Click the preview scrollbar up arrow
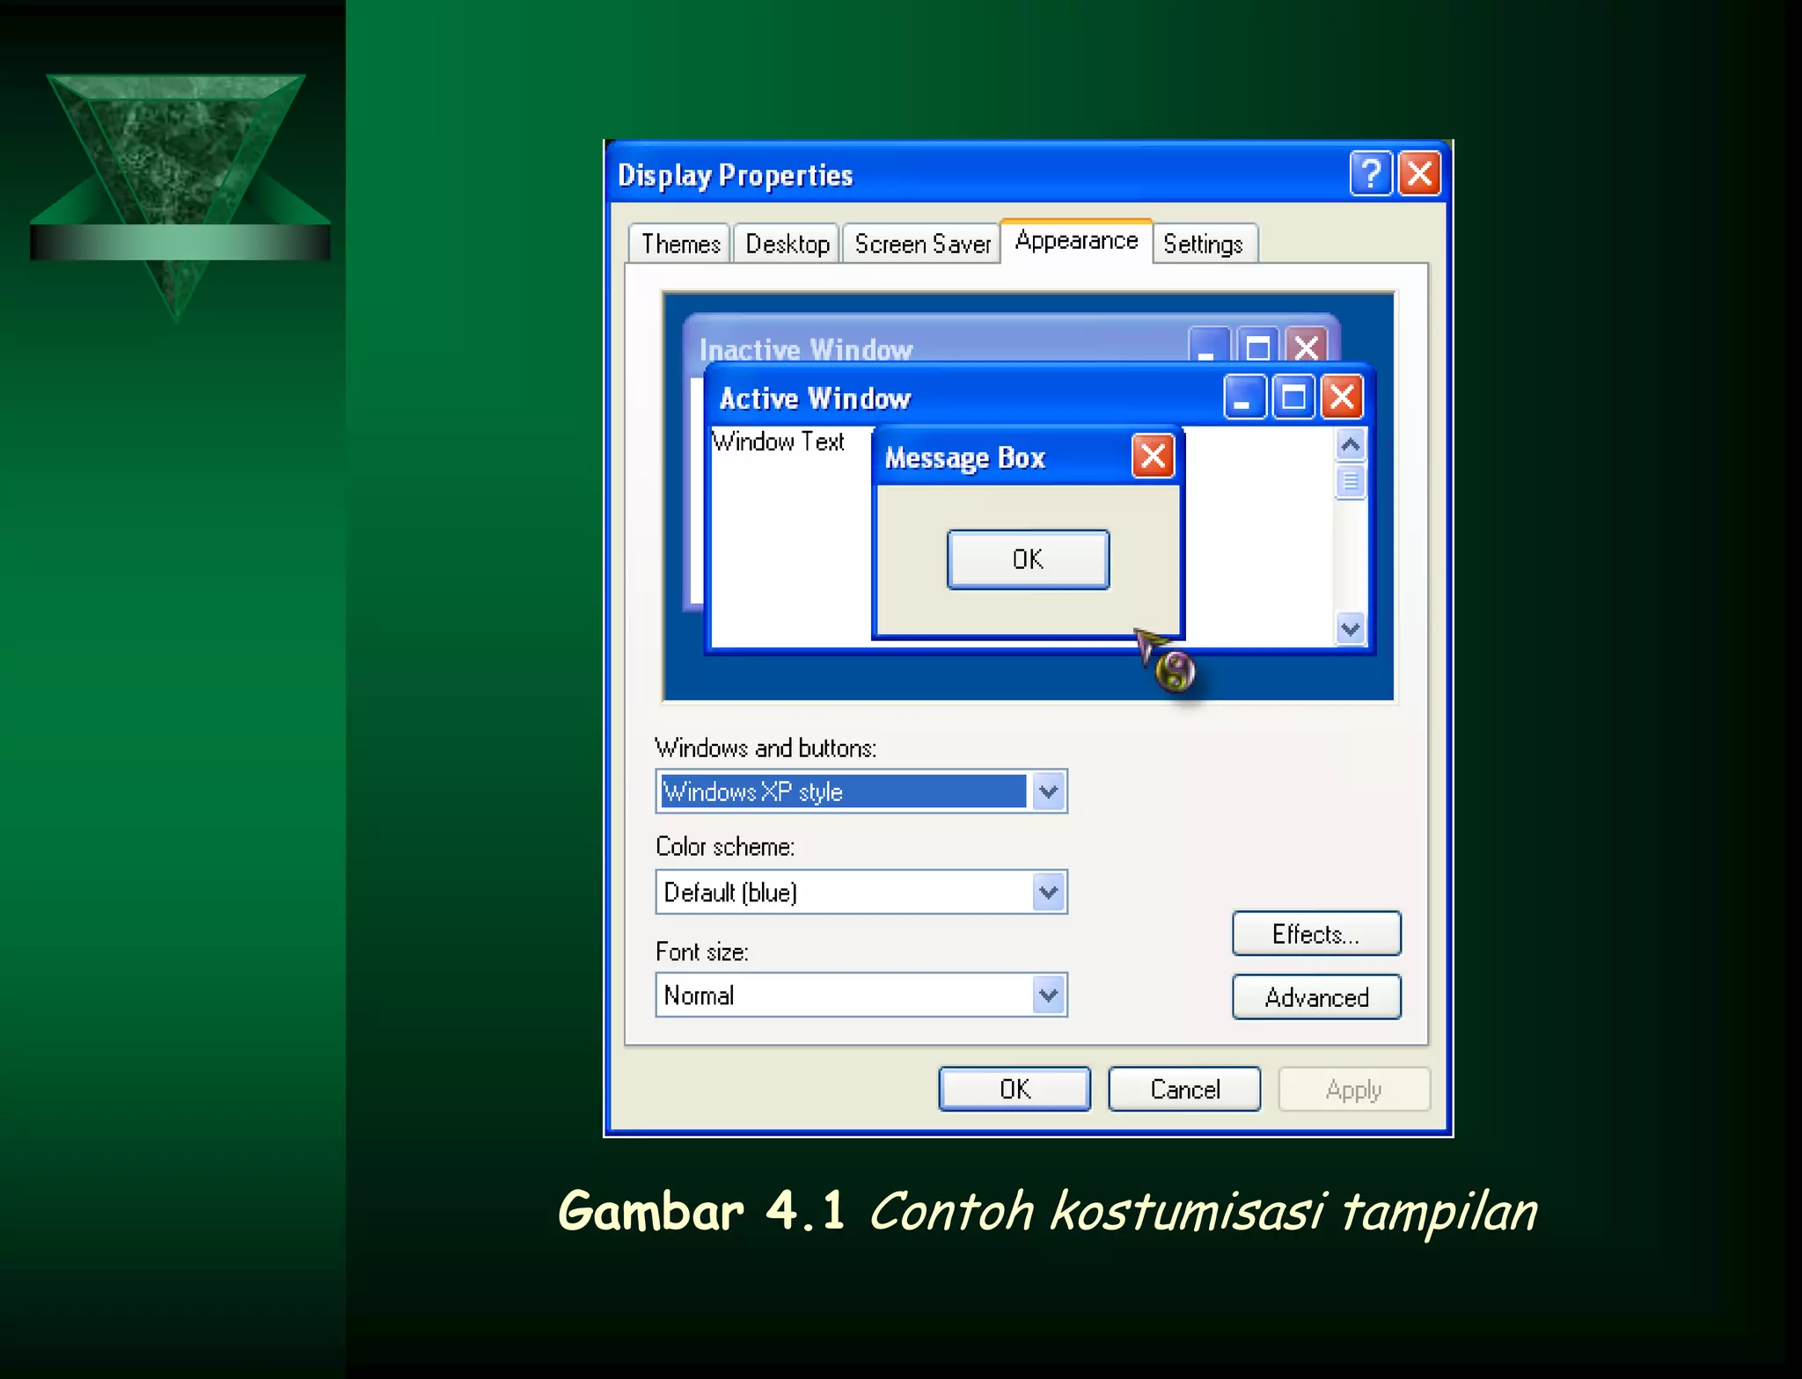 1350,444
